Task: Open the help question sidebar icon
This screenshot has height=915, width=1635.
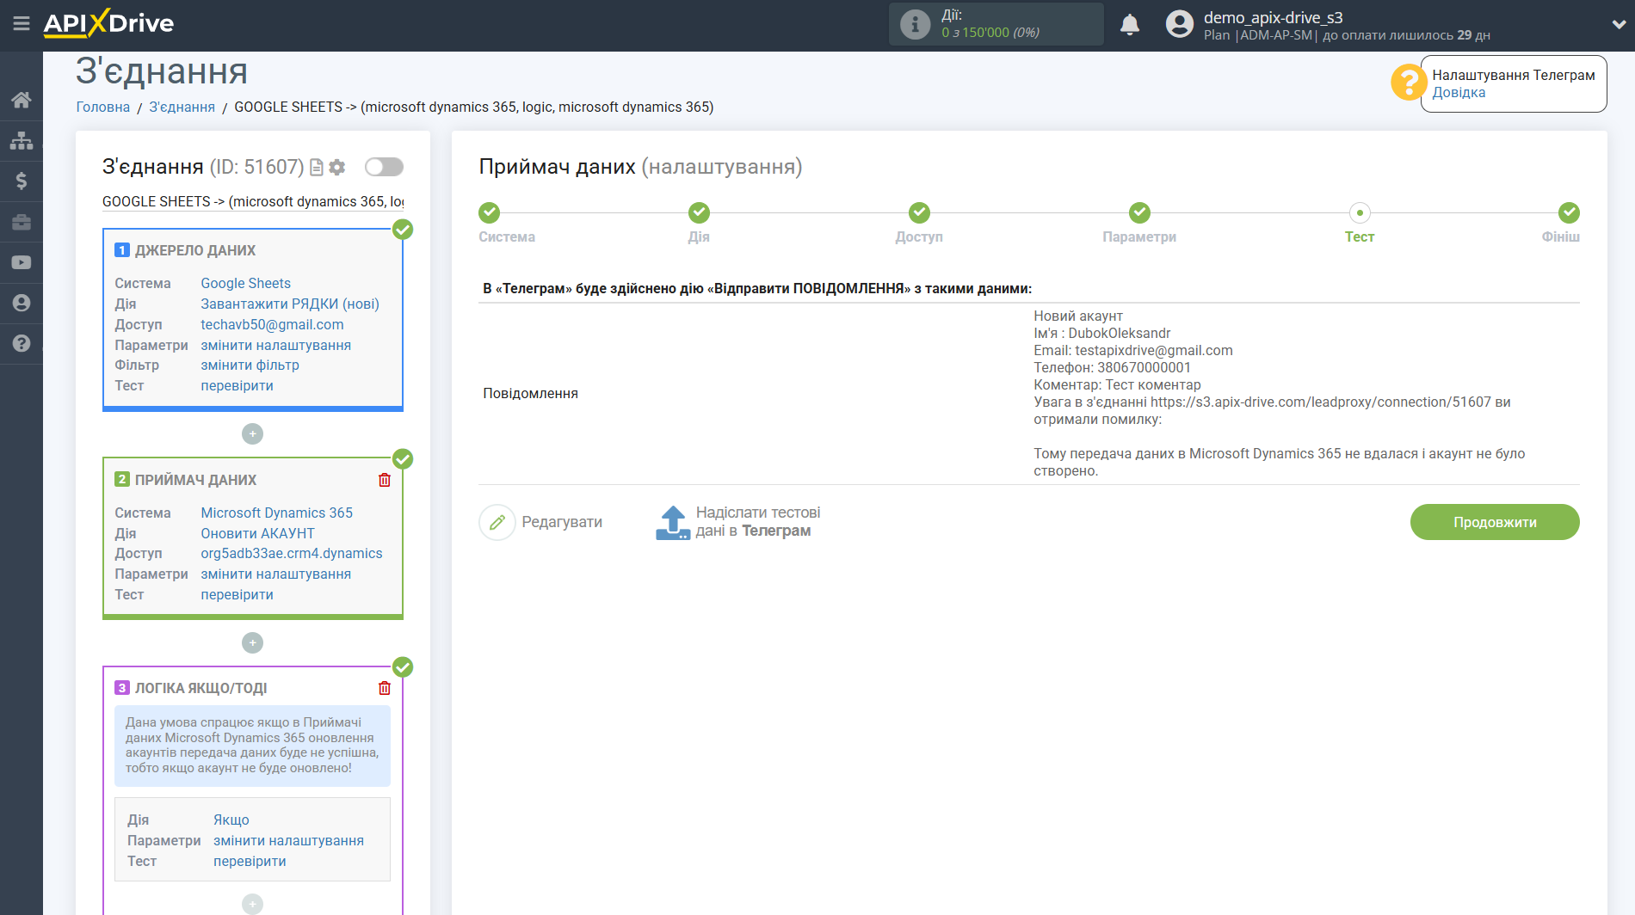Action: coord(22,343)
